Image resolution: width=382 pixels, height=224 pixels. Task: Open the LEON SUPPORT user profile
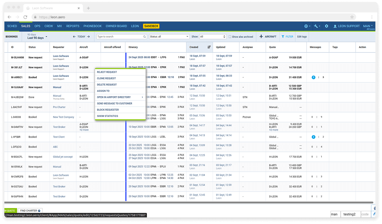tap(347, 26)
